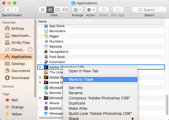Click the Edit Tags toolbar button

118,10
